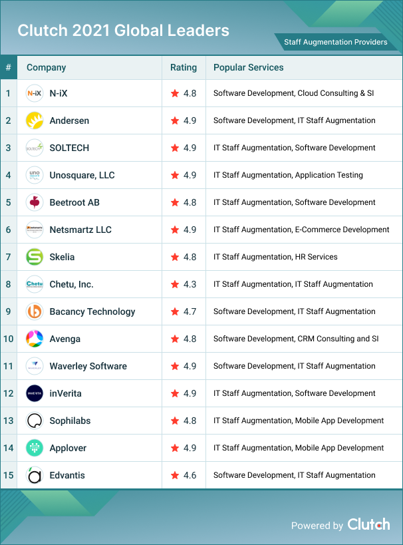Open the Beetroot AB company name

coord(74,202)
